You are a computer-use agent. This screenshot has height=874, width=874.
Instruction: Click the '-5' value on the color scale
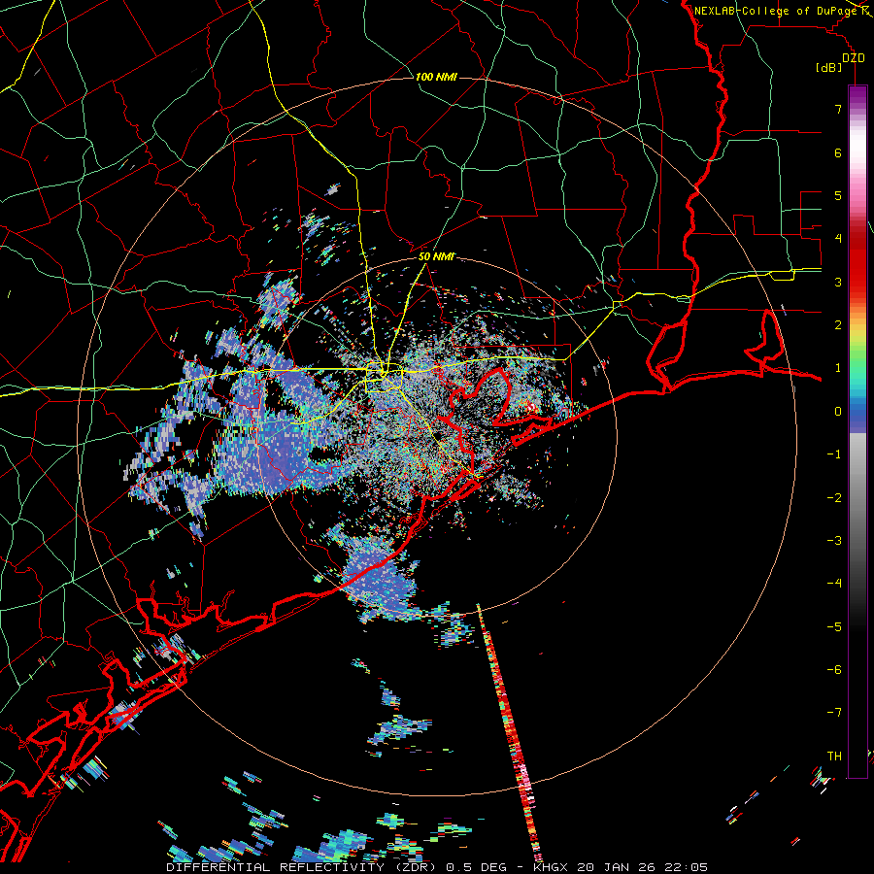pos(834,627)
